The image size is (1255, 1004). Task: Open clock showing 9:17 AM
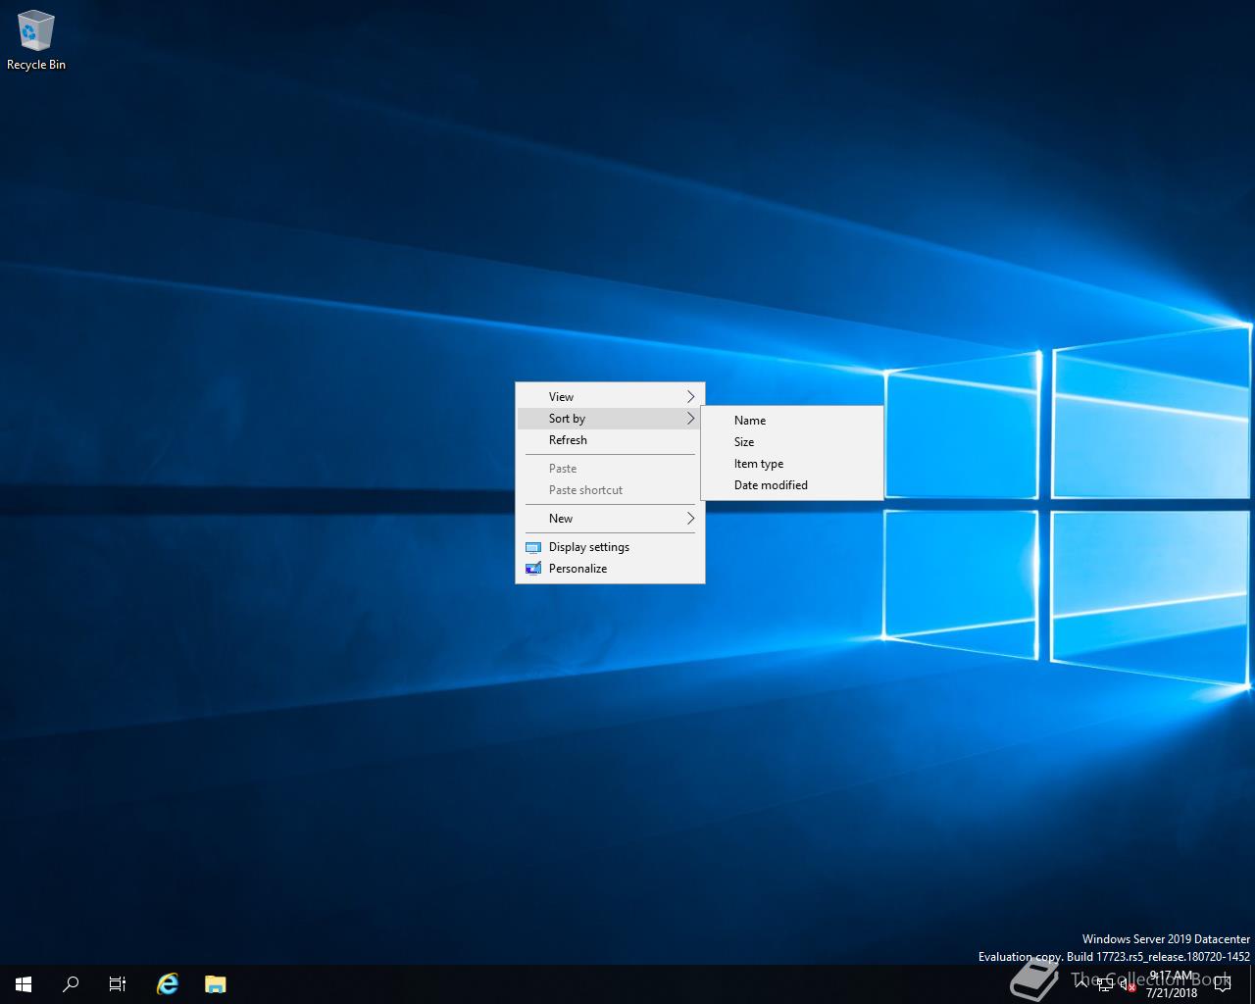(1172, 984)
